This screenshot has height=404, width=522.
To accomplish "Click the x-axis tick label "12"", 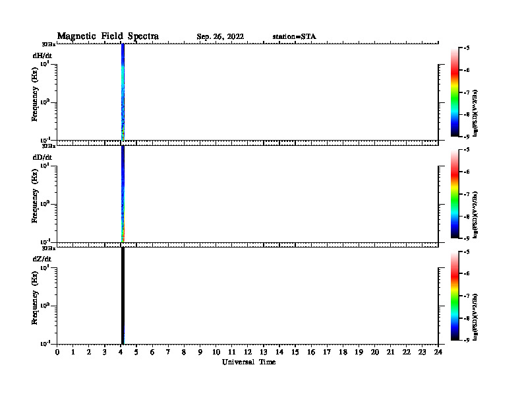I will pos(248,353).
